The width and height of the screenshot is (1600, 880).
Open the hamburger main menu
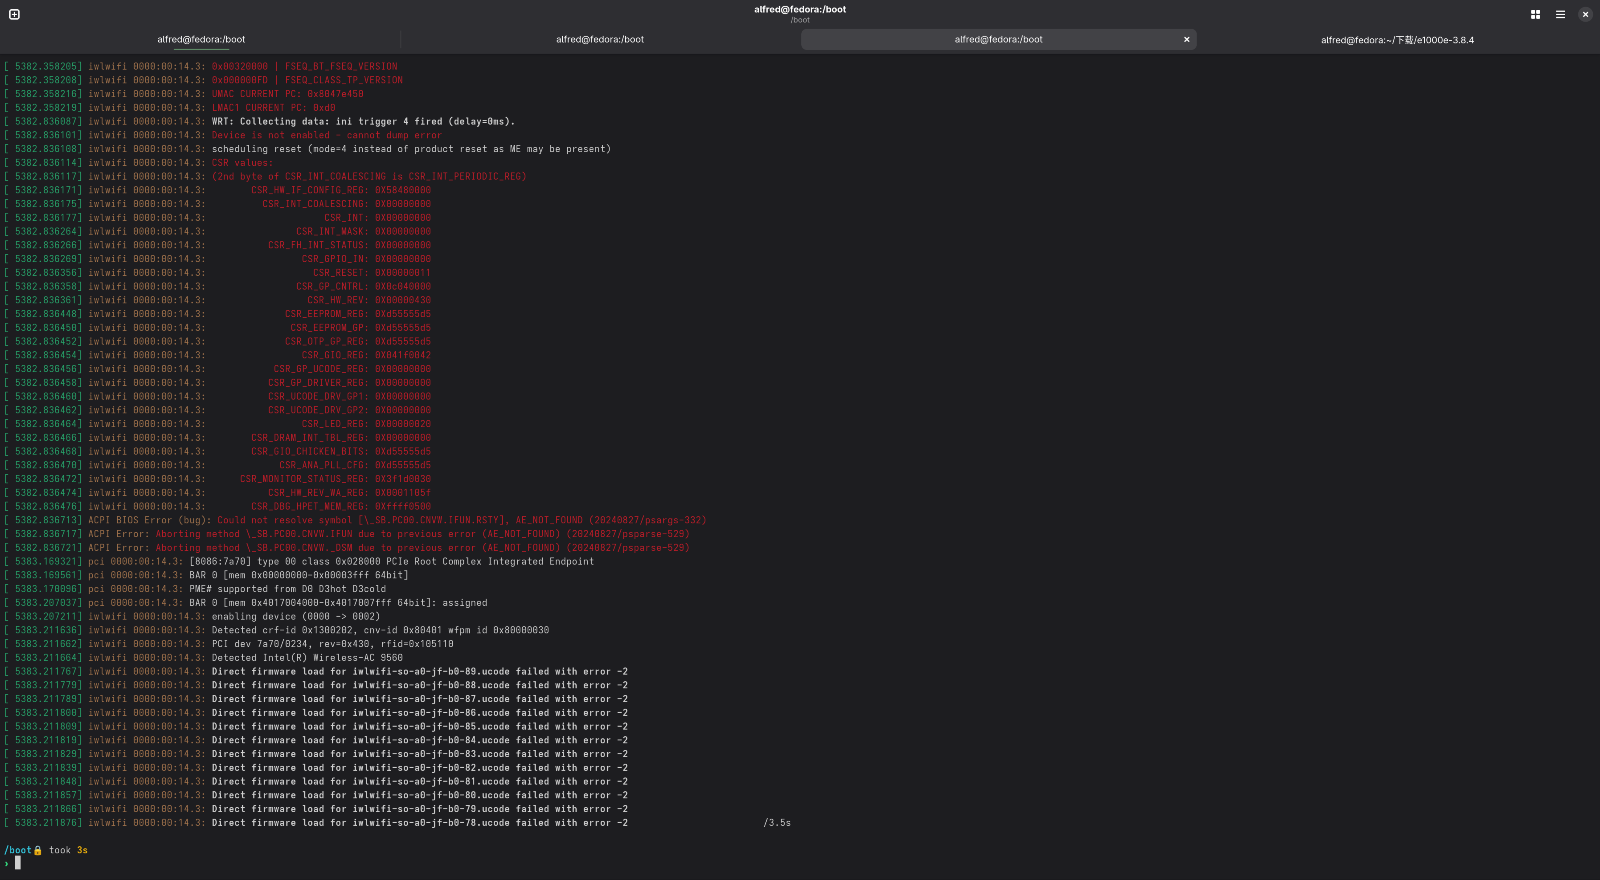click(x=1560, y=14)
